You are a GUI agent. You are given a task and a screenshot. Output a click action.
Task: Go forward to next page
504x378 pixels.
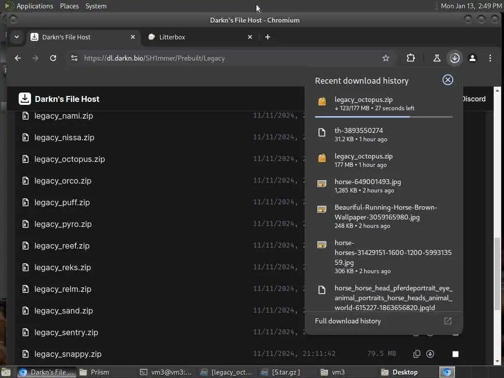click(x=35, y=58)
